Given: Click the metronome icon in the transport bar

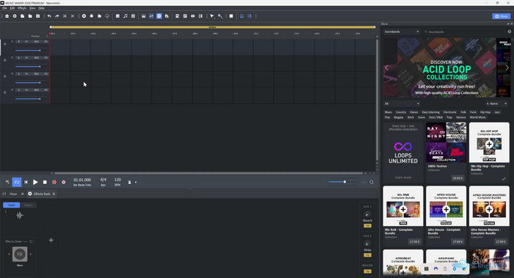Looking at the screenshot, I should tap(129, 182).
